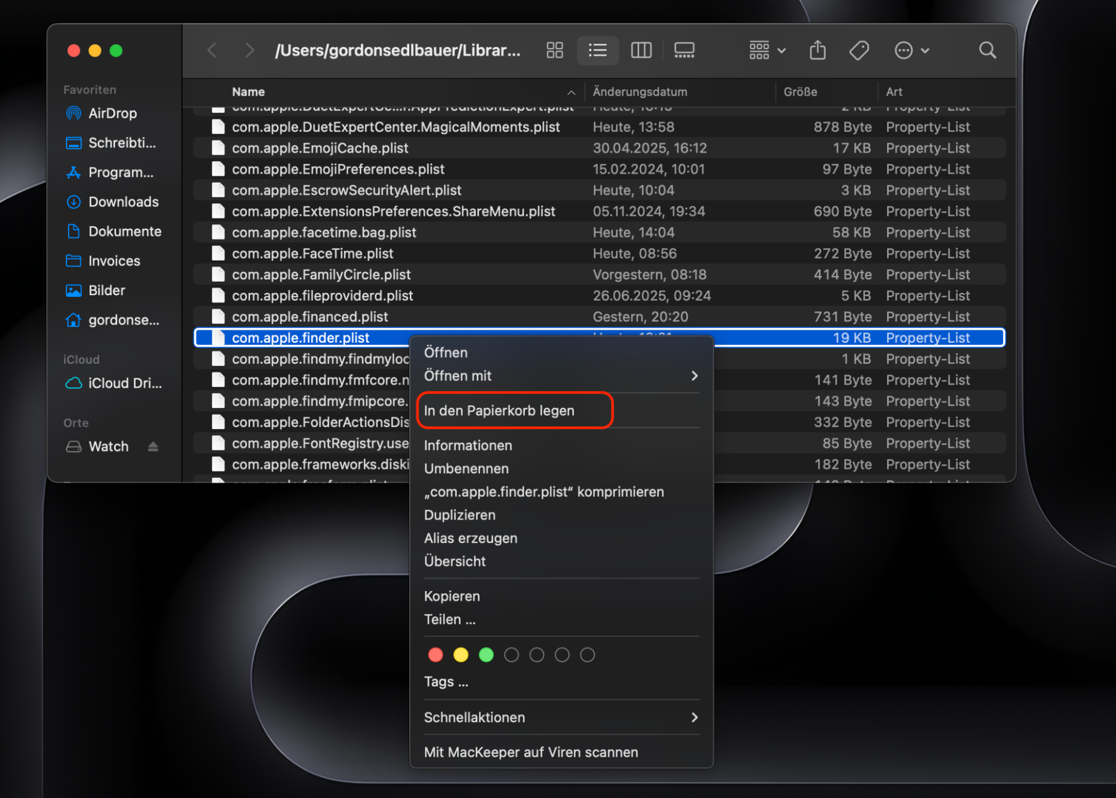
Task: Open the search in the Finder toolbar
Action: pos(987,50)
